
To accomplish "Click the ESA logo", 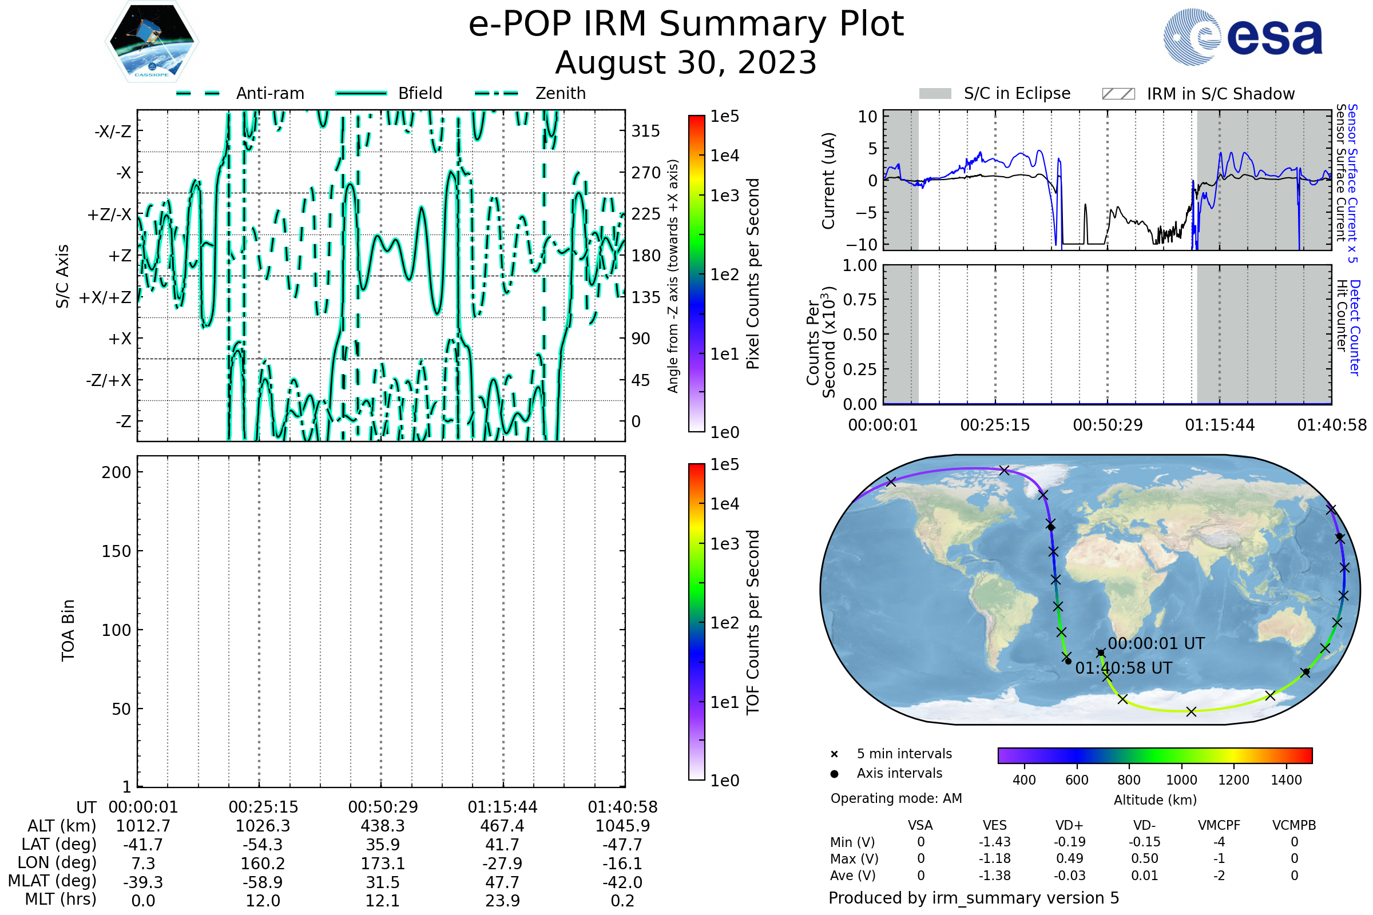I will coord(1242,37).
